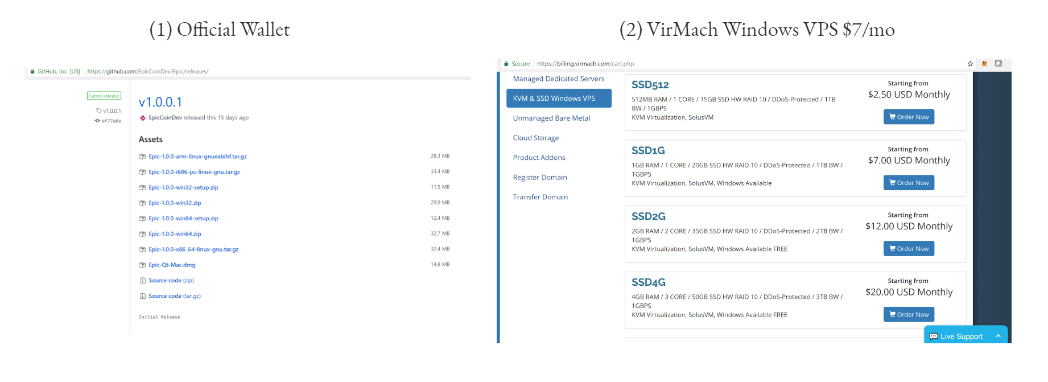Click the SSD1G plan heading
1048x382 pixels.
click(x=648, y=151)
